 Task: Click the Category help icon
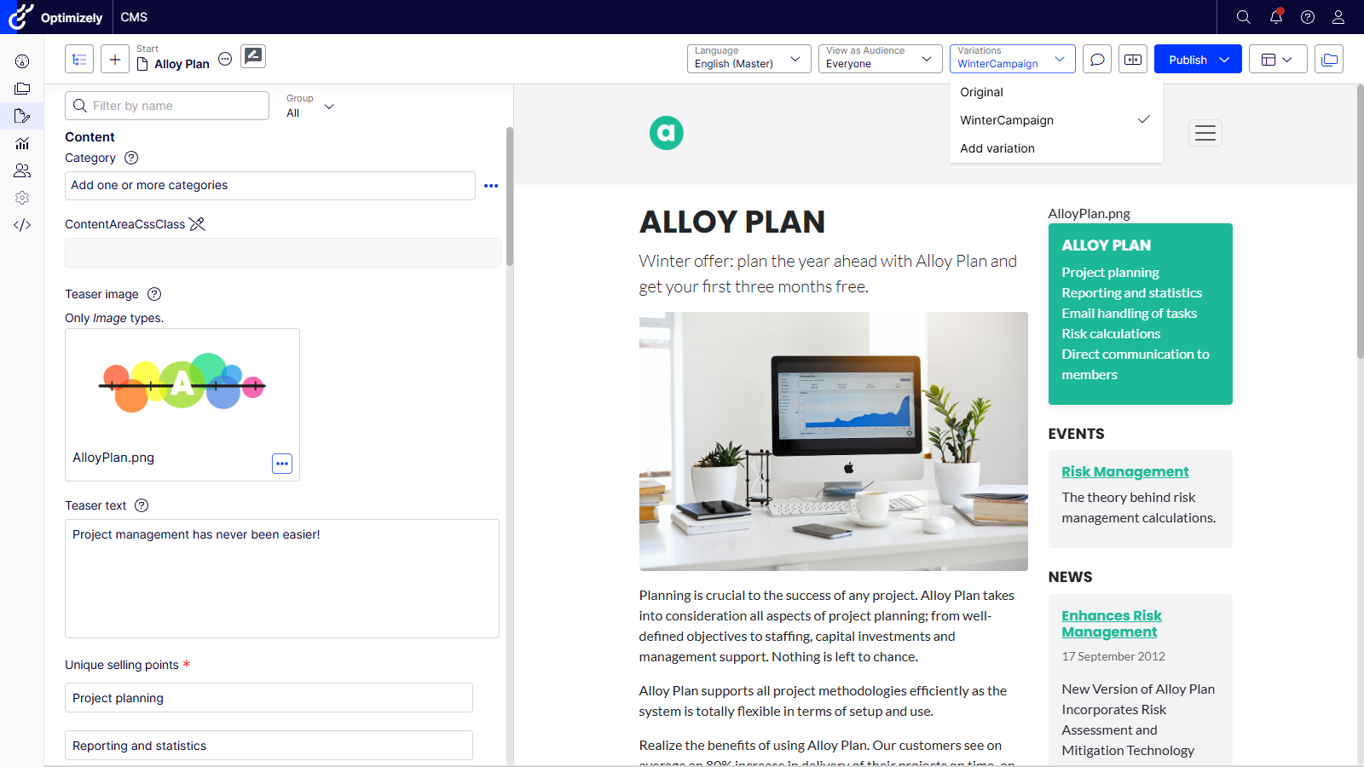tap(131, 158)
